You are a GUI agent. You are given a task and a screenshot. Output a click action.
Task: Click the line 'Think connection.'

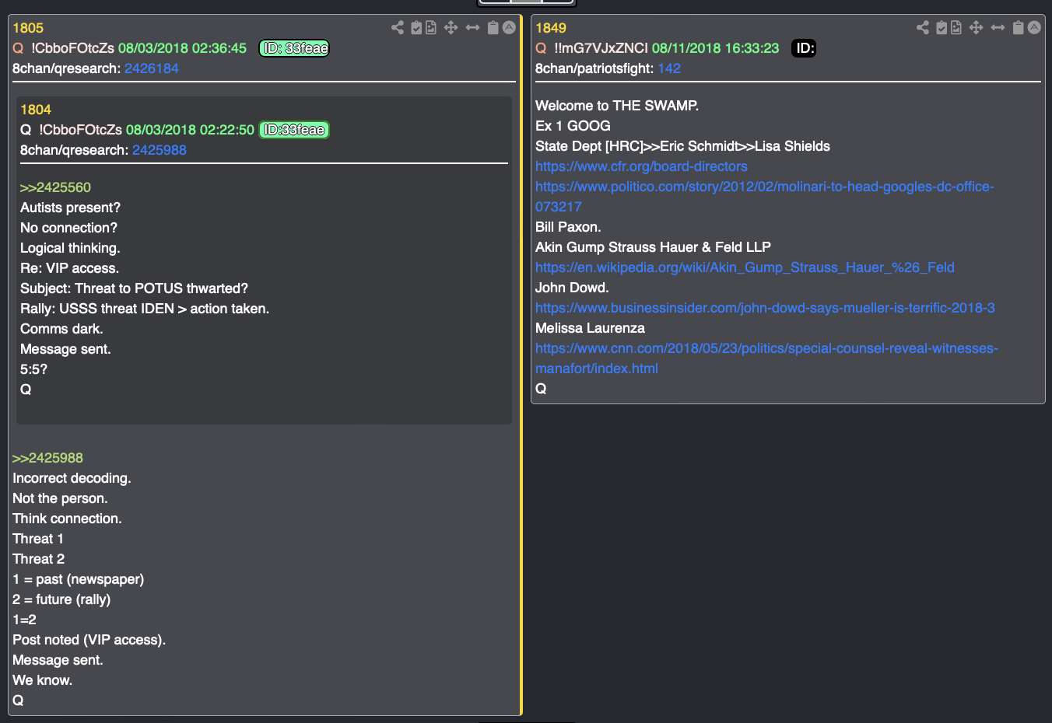tap(67, 519)
